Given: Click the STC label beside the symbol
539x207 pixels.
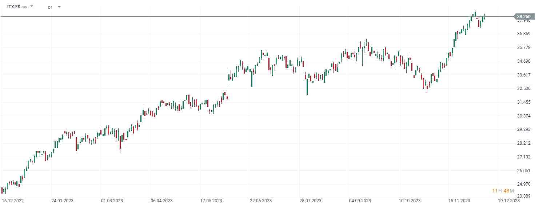Looking at the screenshot, I should (24, 7).
